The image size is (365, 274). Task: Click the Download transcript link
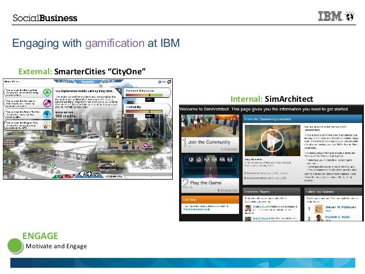click(265, 178)
